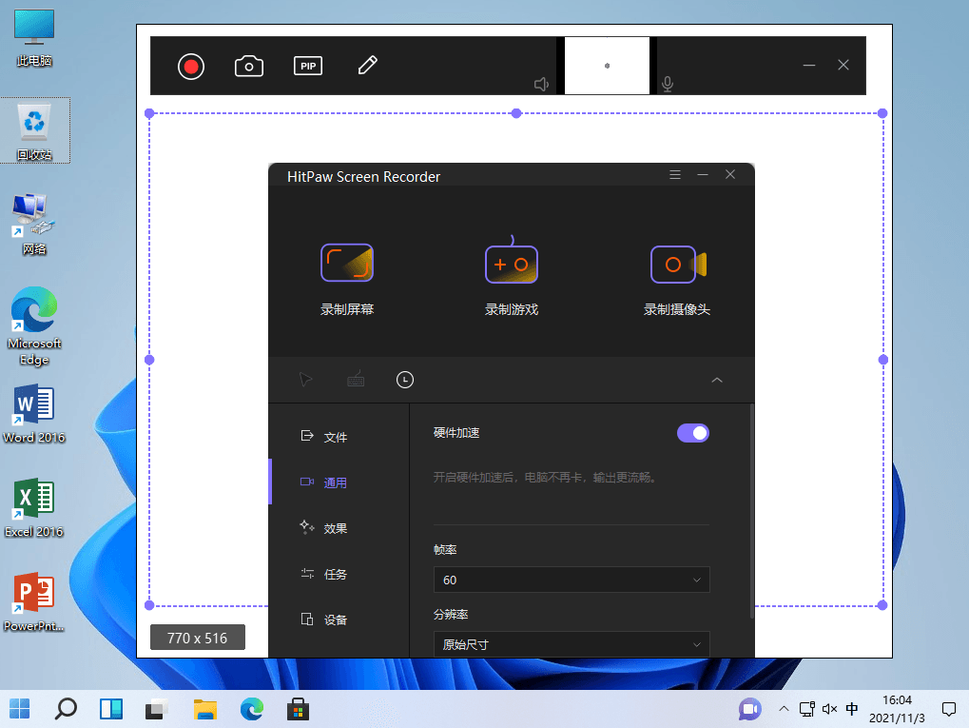
Task: Click the HitPaw recorder tray icon
Action: coord(750,709)
